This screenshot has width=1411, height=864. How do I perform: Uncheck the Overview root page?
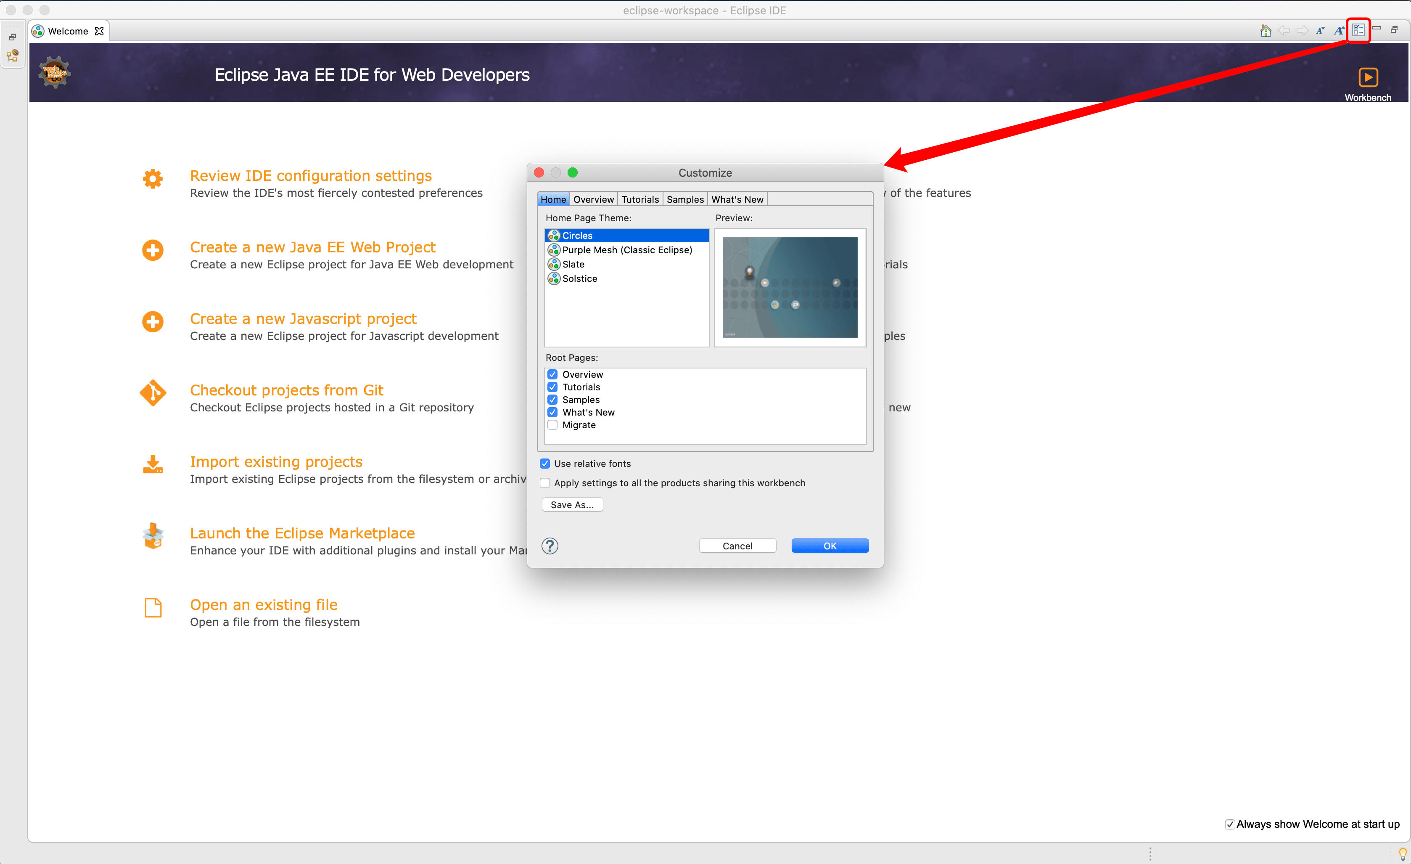pyautogui.click(x=552, y=374)
